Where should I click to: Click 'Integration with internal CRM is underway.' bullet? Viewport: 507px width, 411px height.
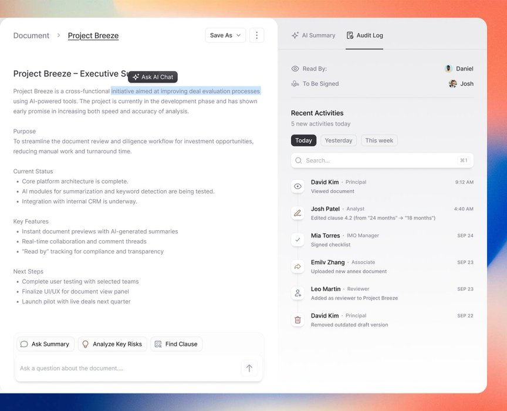click(x=80, y=201)
